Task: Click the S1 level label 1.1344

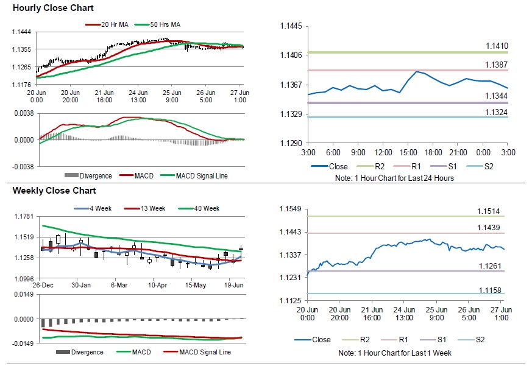Action: [x=497, y=96]
